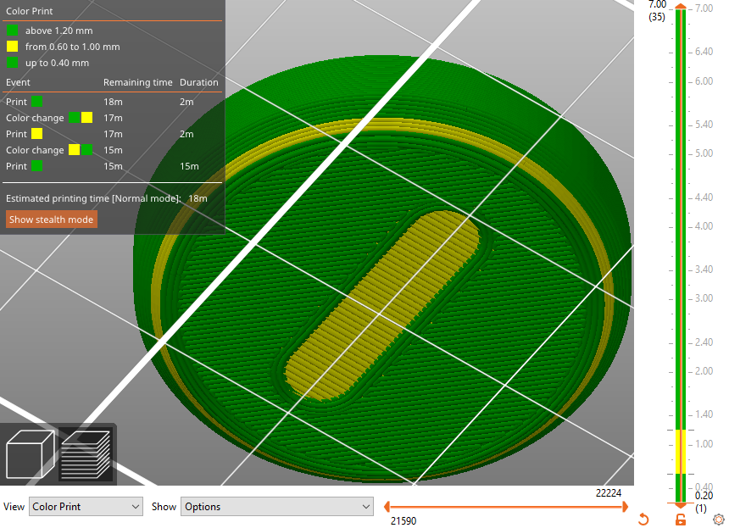Click the 4.00 tick on layer ruler
729x528 pixels.
704,226
